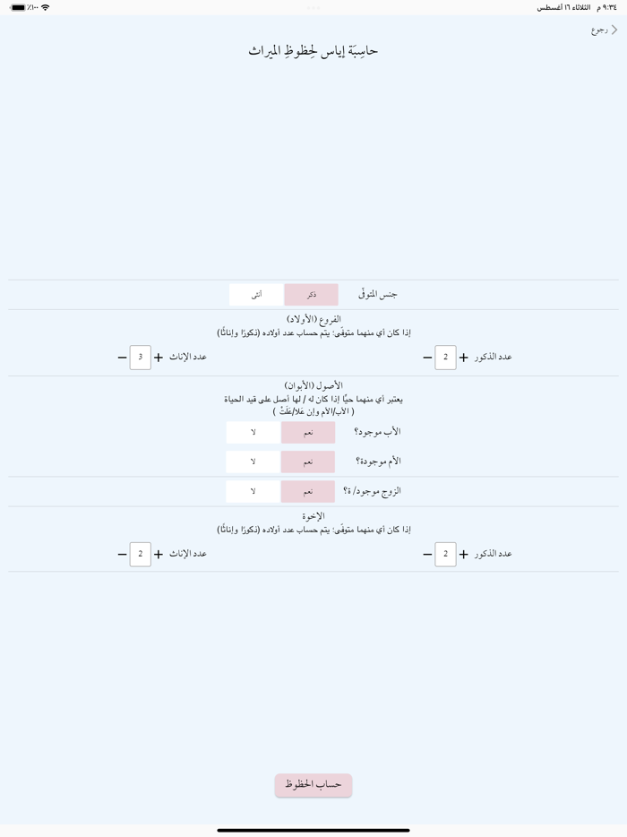The width and height of the screenshot is (627, 837).
Task: Go back using the رجوع link
Action: pos(603,30)
